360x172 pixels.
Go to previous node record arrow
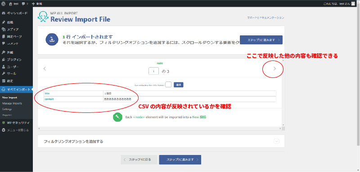tap(45, 69)
